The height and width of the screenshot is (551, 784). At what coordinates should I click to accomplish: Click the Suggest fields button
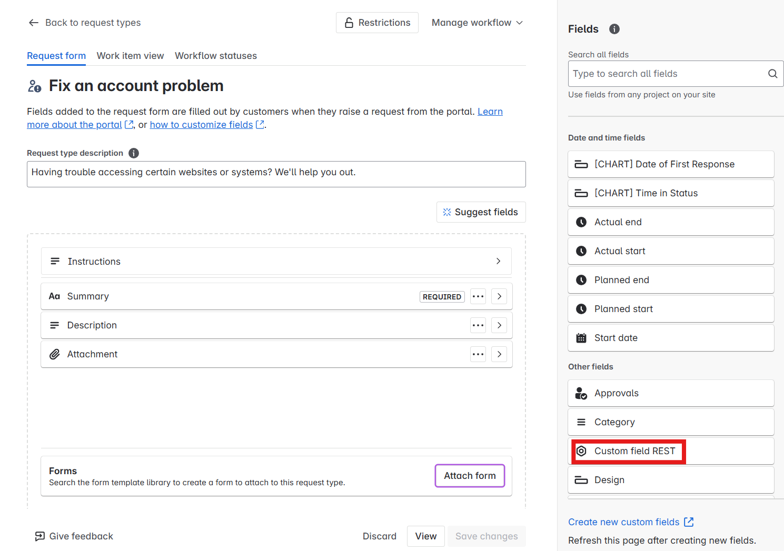481,212
